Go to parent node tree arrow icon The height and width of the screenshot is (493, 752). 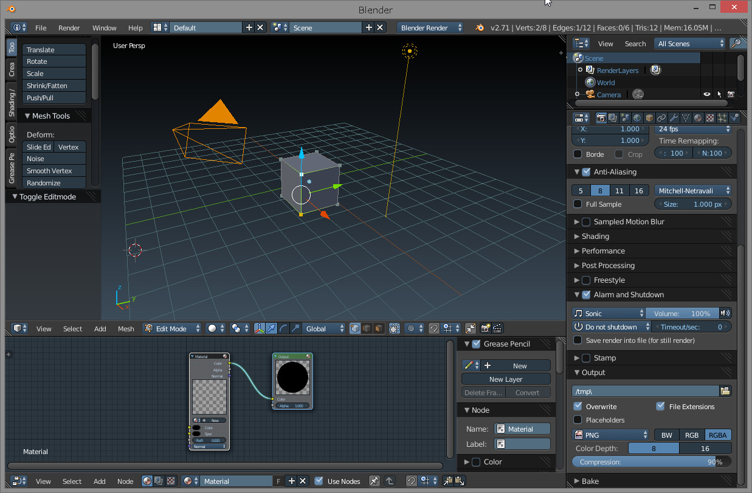[x=389, y=481]
